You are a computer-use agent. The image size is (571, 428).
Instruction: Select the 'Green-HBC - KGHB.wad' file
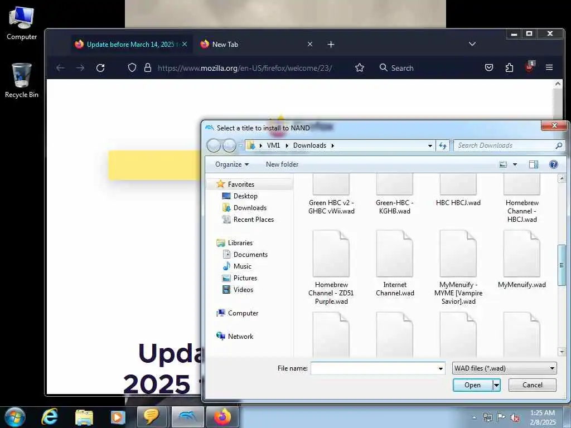[x=395, y=194]
